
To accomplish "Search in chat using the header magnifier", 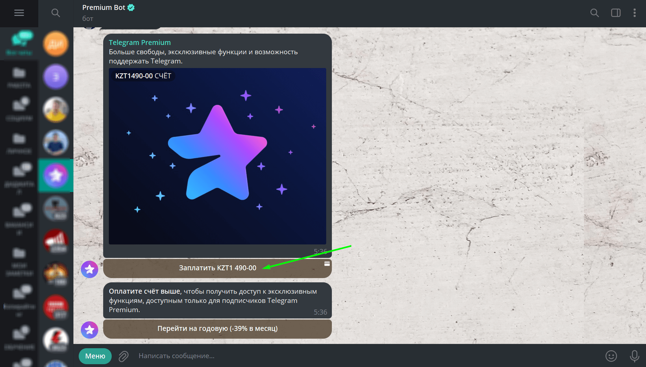I will tap(595, 13).
